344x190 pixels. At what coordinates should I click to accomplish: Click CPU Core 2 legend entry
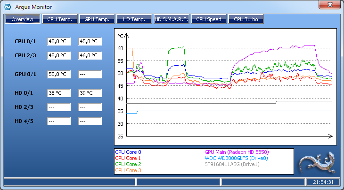(x=128, y=164)
